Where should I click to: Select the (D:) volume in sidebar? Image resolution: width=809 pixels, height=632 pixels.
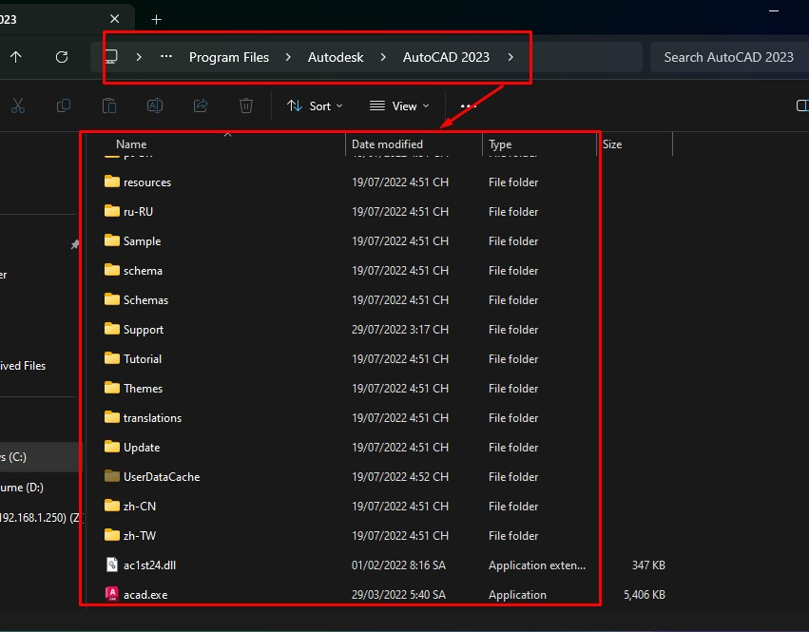pyautogui.click(x=22, y=487)
